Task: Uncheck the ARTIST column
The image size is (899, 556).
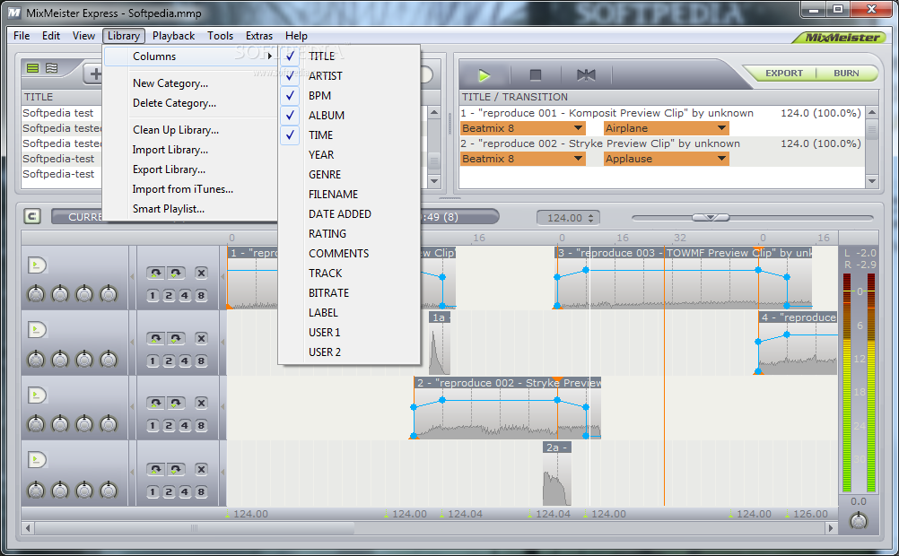Action: 349,75
